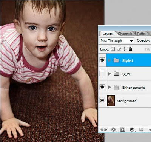Hide the Enhancements group eye icon
This screenshot has height=142, width=151.
102,87
